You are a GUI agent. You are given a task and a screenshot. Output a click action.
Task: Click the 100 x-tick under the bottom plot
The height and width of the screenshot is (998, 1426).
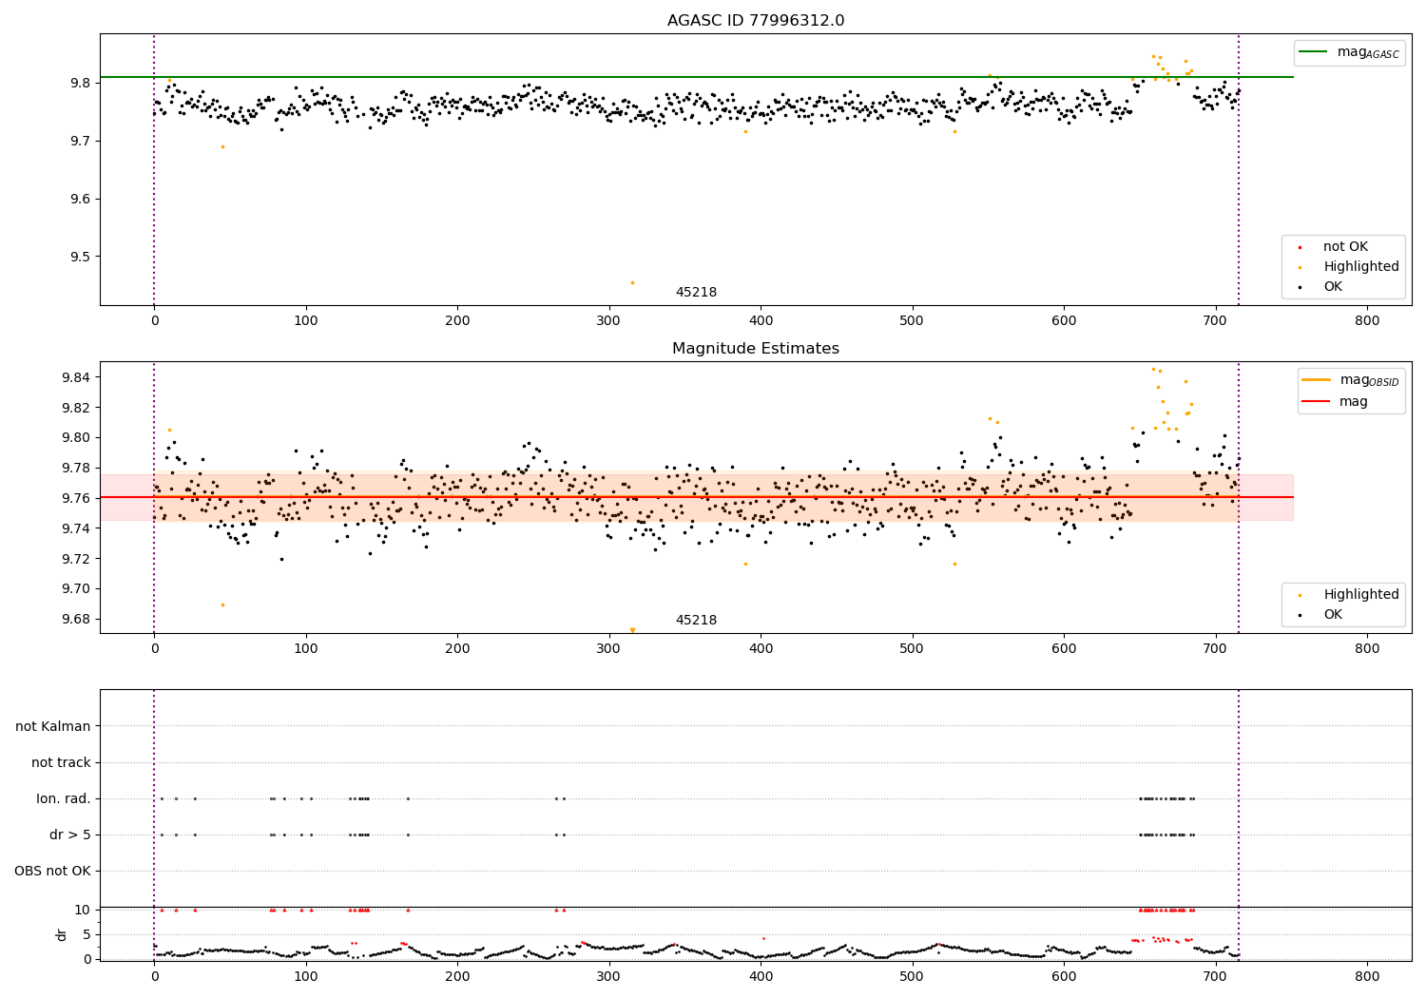[306, 977]
